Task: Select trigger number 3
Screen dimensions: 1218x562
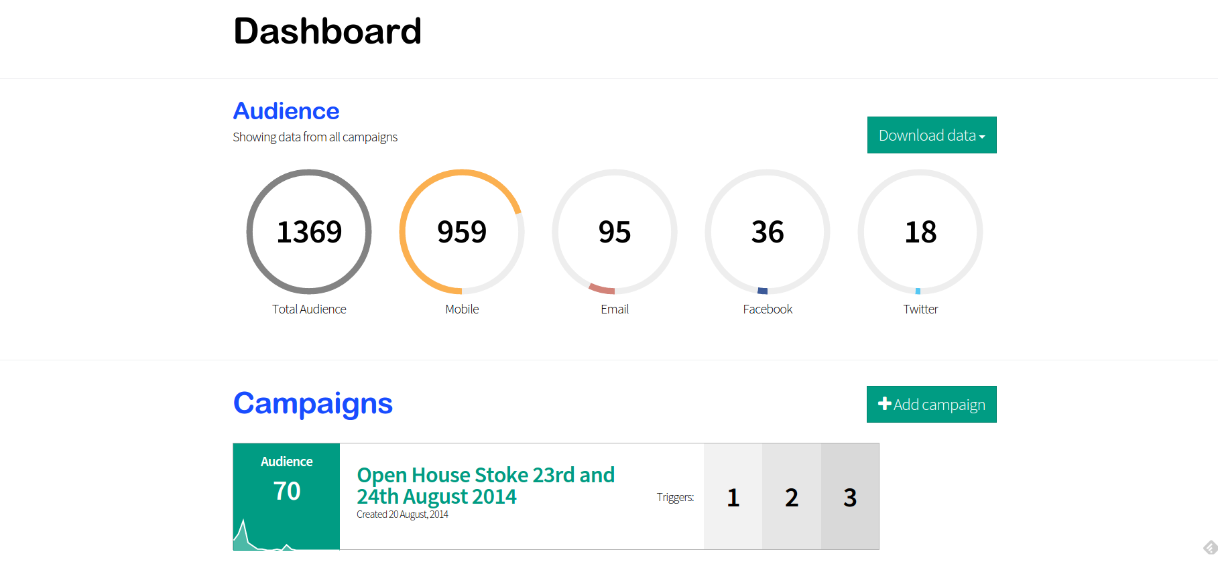Action: [850, 497]
